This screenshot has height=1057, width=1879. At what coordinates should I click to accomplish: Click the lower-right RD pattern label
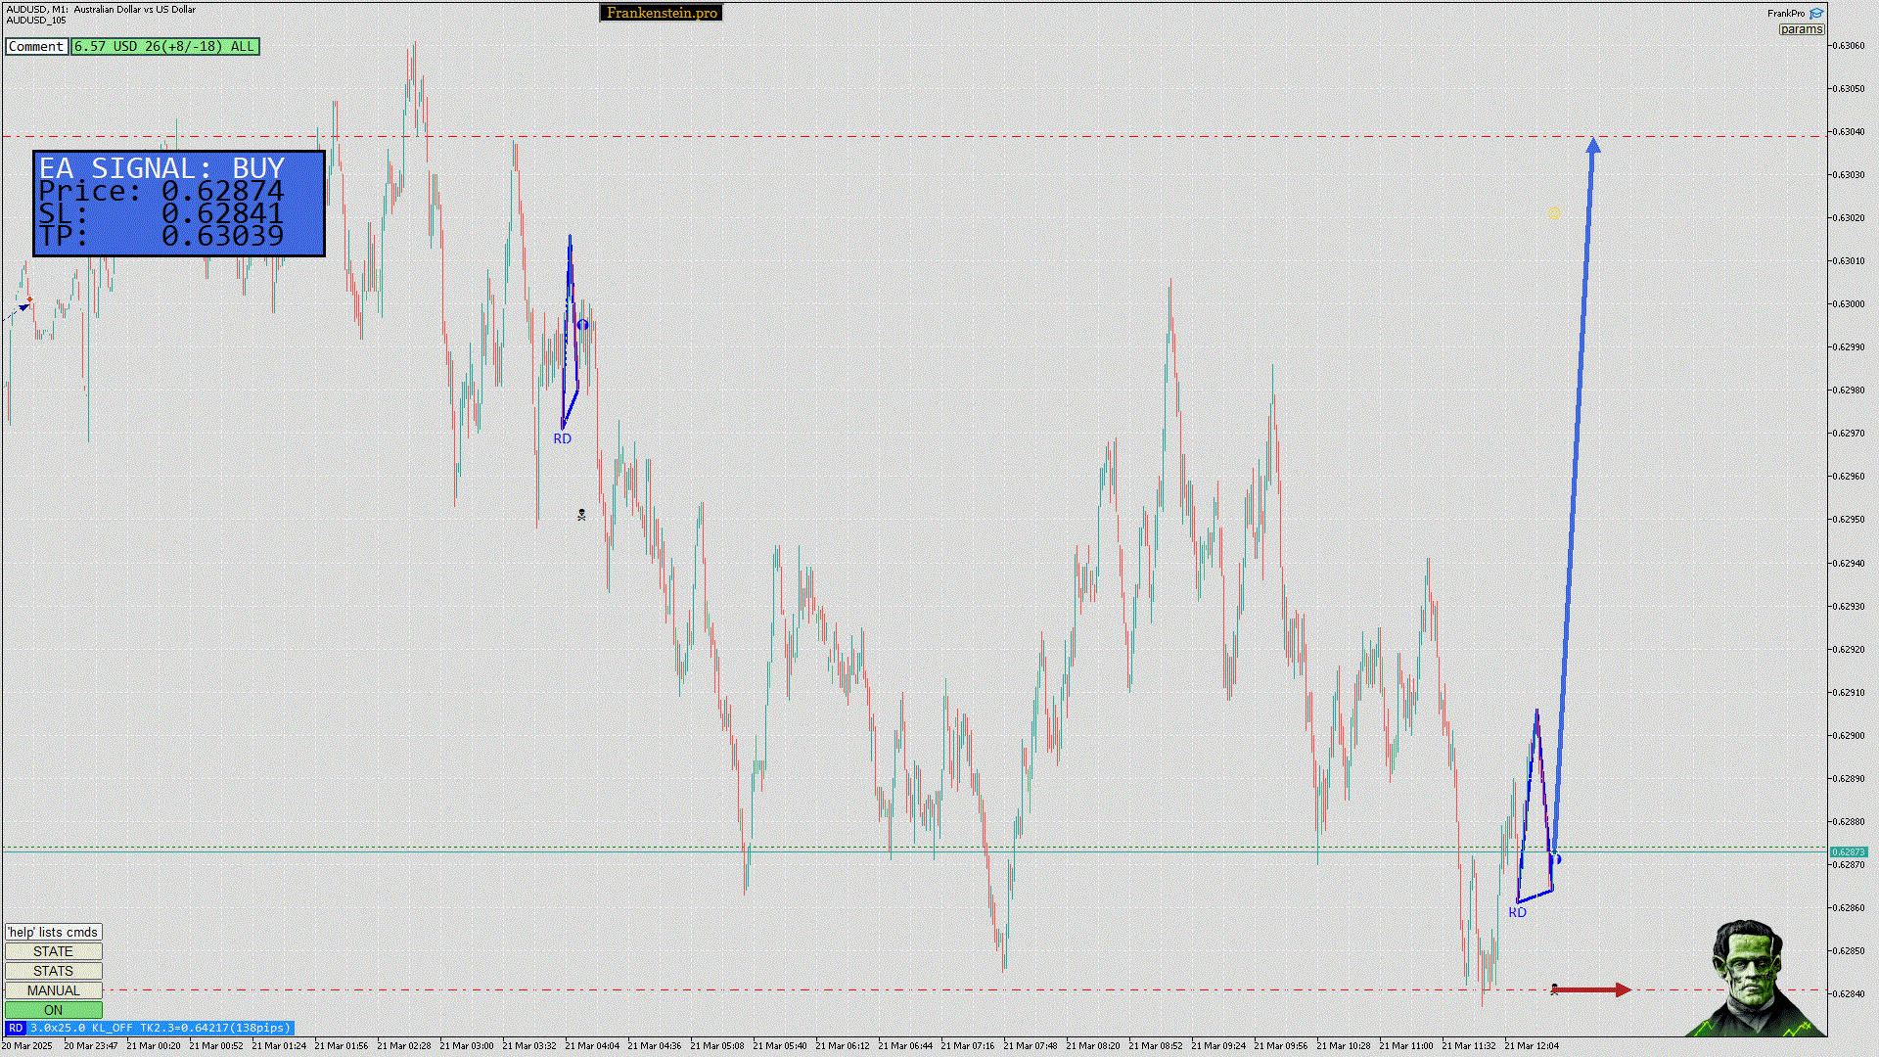click(x=1517, y=913)
